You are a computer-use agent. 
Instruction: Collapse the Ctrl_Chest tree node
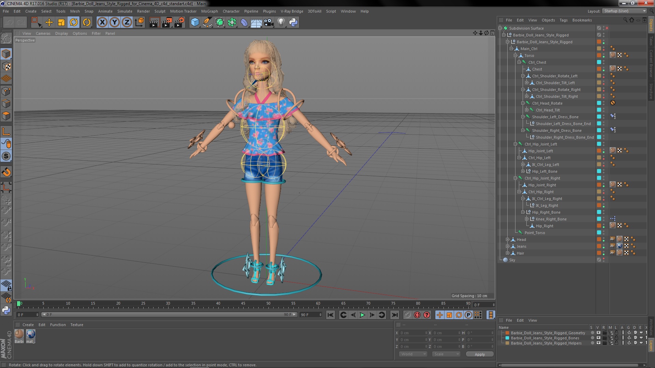coord(519,62)
